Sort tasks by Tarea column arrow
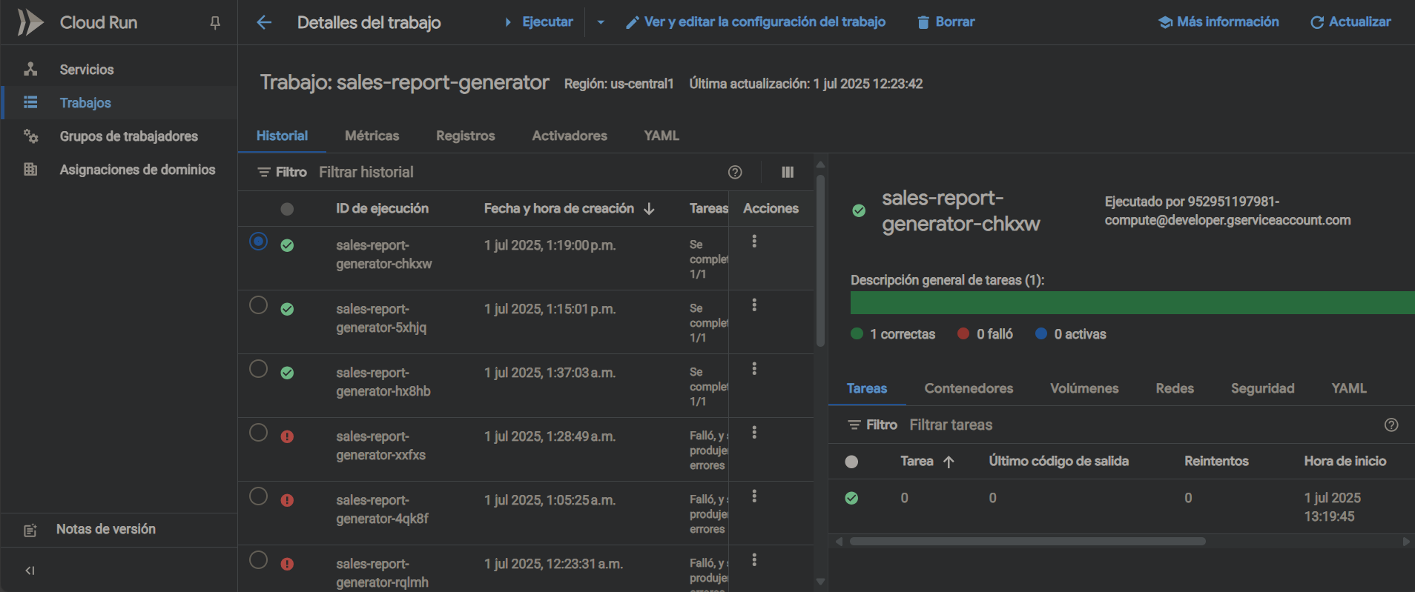Viewport: 1415px width, 592px height. (949, 462)
